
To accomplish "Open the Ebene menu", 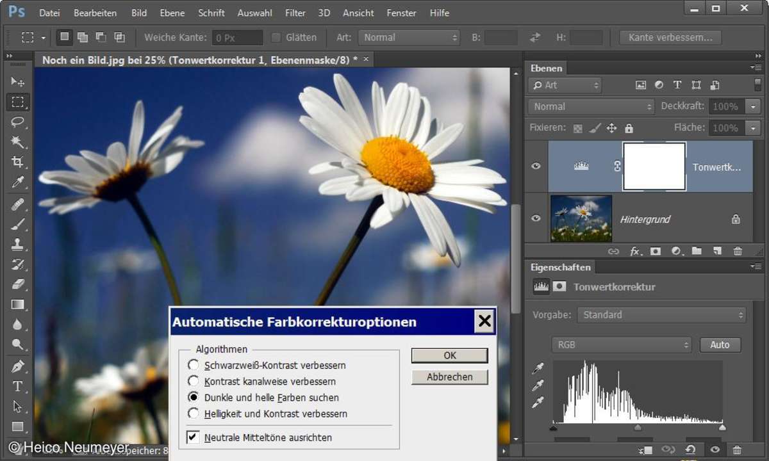I will point(172,13).
